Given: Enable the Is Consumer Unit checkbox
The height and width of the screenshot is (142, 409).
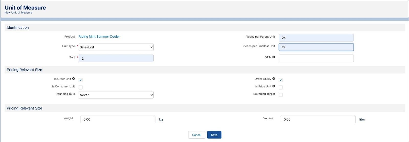Looking at the screenshot, I should 81,87.
